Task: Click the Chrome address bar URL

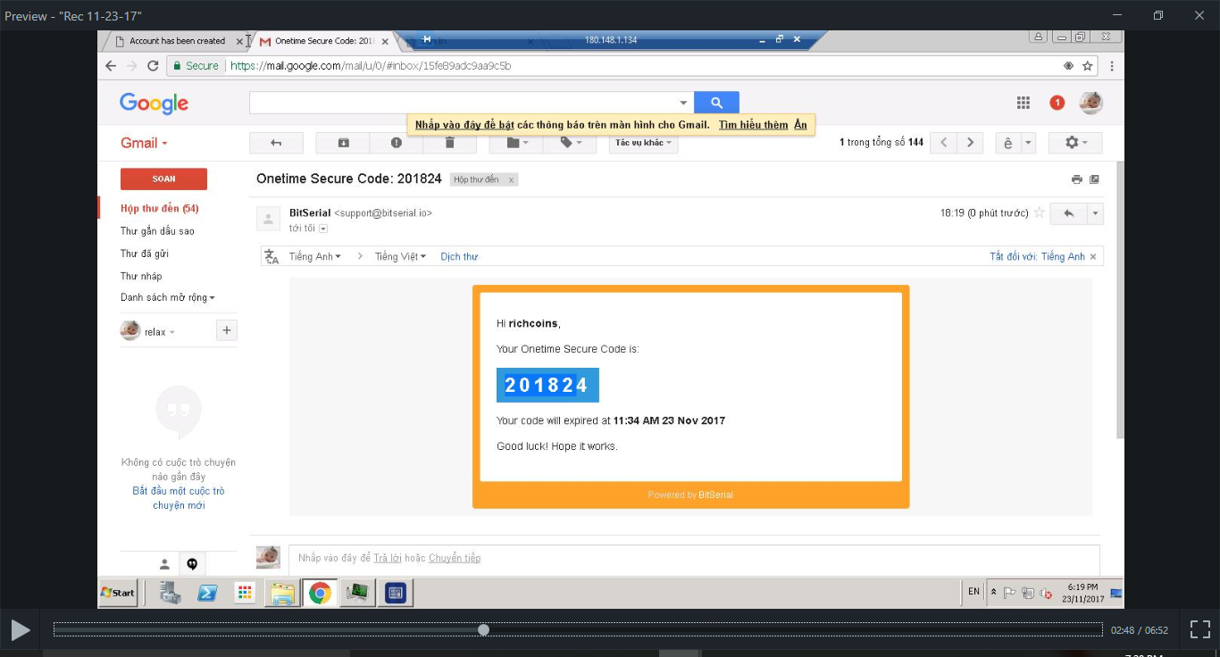Action: click(371, 66)
